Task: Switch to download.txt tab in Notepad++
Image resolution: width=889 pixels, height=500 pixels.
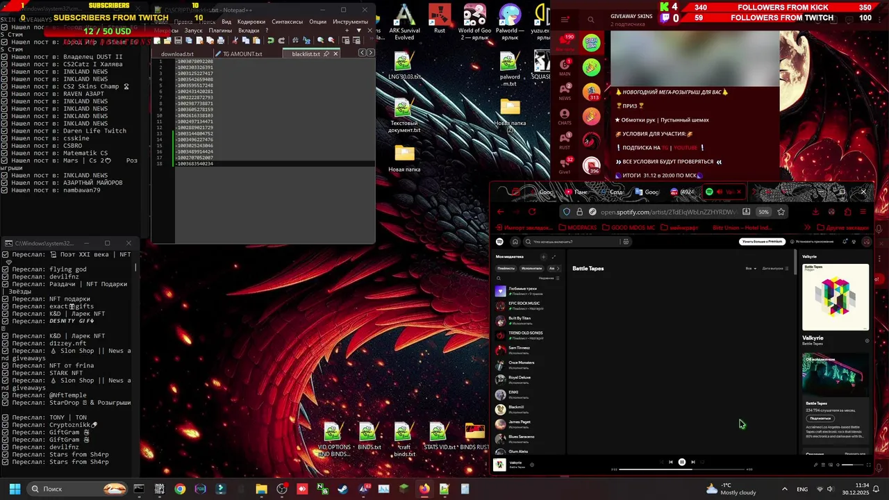Action: pos(177,53)
